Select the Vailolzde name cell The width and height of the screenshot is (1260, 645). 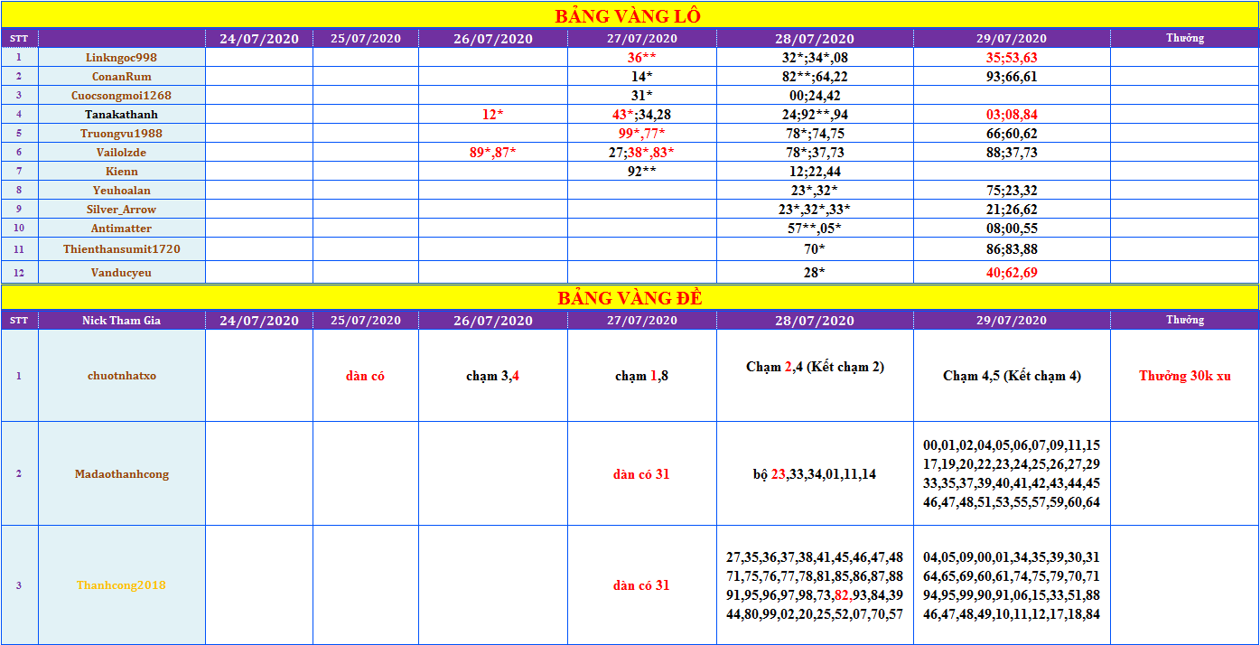(122, 153)
